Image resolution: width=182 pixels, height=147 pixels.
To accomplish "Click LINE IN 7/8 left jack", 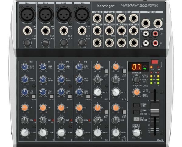I will pyautogui.click(x=109, y=31).
